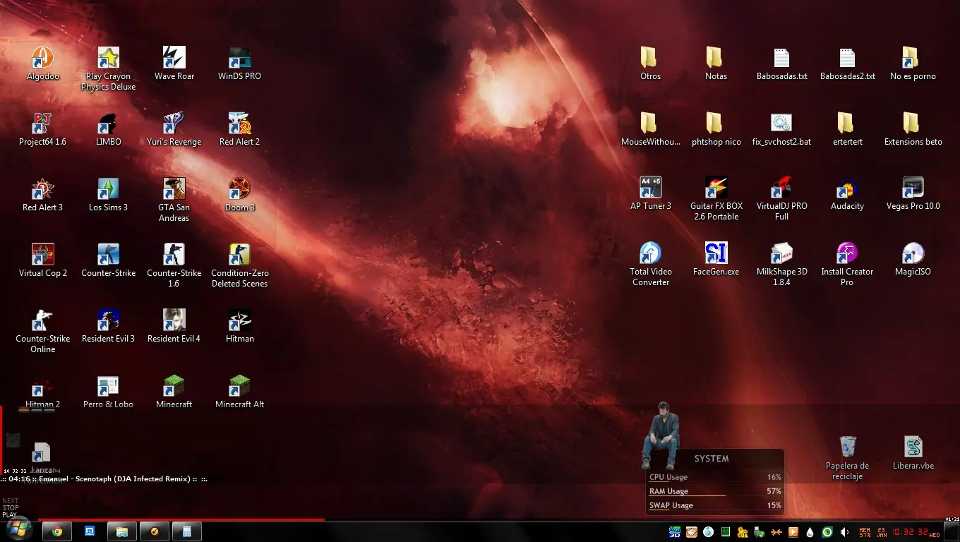Image resolution: width=960 pixels, height=542 pixels.
Task: Seek along the red track progress bar
Action: 181,520
